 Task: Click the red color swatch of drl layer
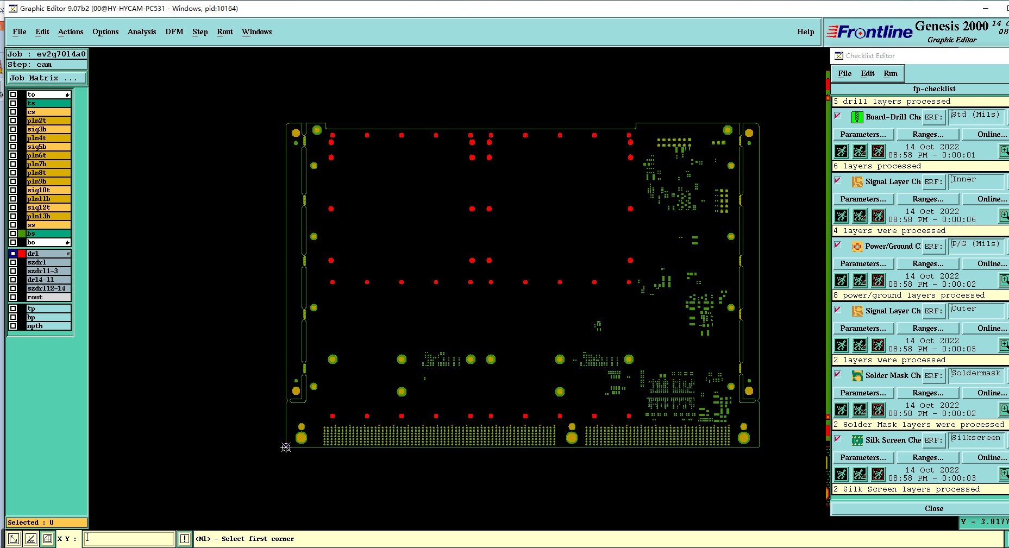pos(22,254)
